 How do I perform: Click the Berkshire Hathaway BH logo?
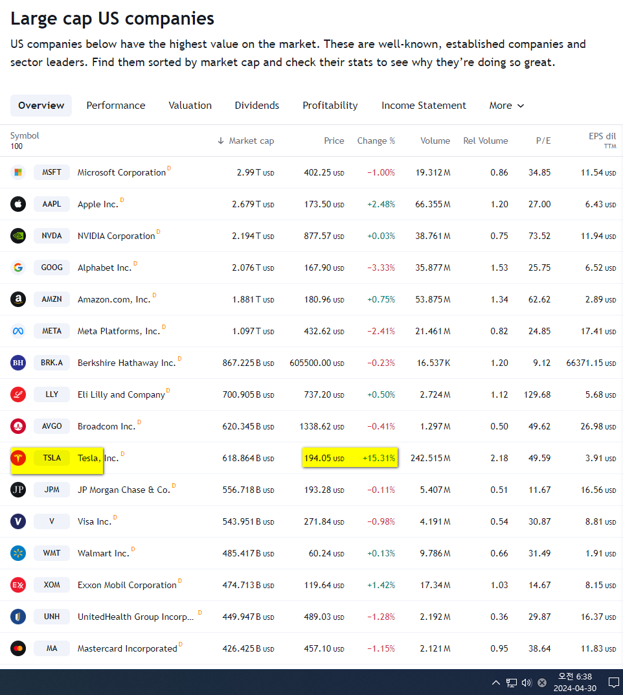[18, 363]
